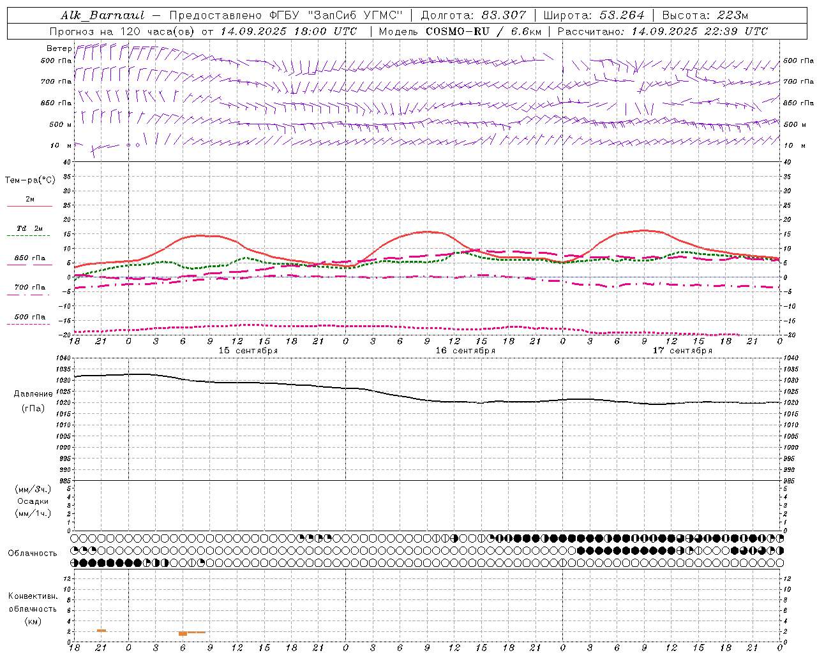The width and height of the screenshot is (817, 653).
Task: Click the orange convective cloud bar near 21 hours
Action: 101,631
